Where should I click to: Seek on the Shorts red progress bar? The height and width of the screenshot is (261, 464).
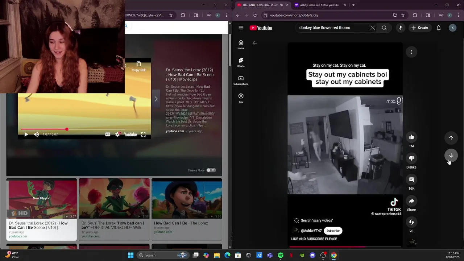click(x=345, y=247)
